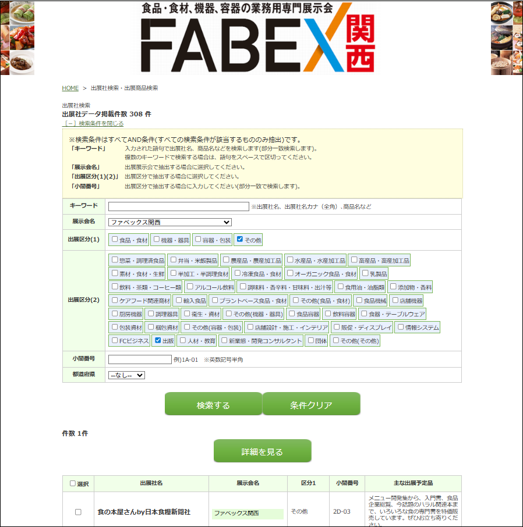This screenshot has height=527, width=523.
Task: Collapse search conditions via 検索条件を閉じる link
Action: point(93,123)
